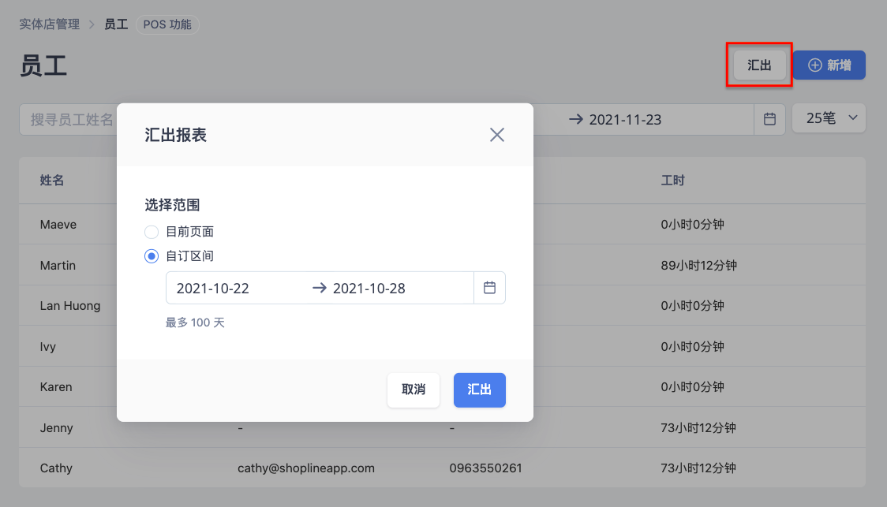Select the Martin employee row
The height and width of the screenshot is (507, 887).
(443, 265)
